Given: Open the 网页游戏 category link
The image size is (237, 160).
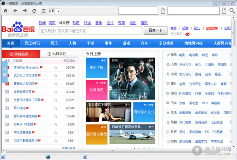Looking at the screenshot, I should 185,93.
